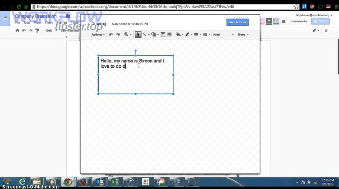339x189 pixels.
Task: Select the Text box tool
Action: 163,35
